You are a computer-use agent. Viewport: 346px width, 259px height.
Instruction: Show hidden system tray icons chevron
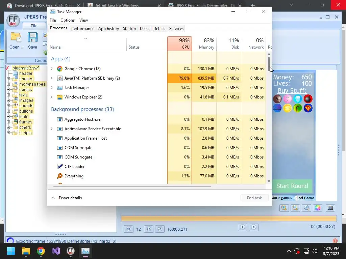click(289, 251)
